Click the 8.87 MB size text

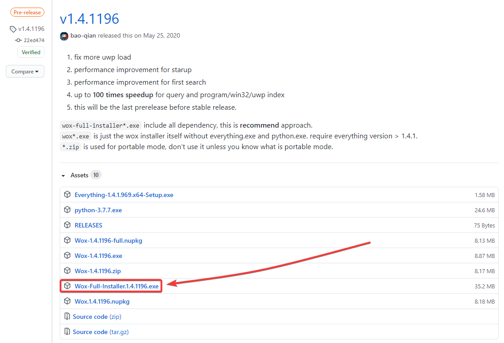pos(484,256)
